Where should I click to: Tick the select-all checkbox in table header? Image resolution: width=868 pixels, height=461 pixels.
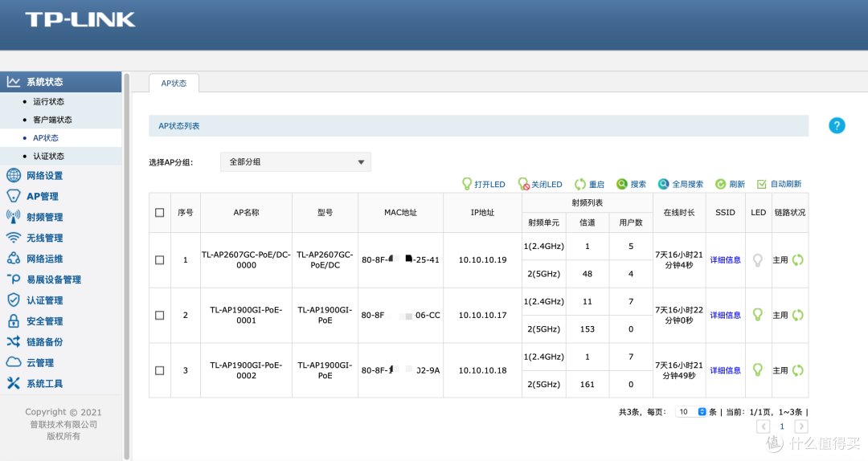(x=159, y=213)
